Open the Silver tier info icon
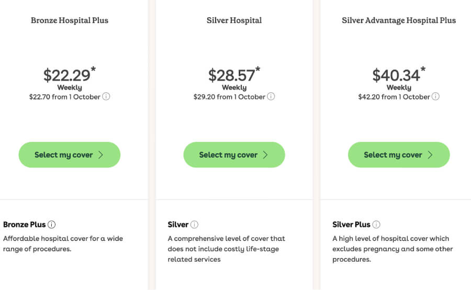 pos(194,225)
